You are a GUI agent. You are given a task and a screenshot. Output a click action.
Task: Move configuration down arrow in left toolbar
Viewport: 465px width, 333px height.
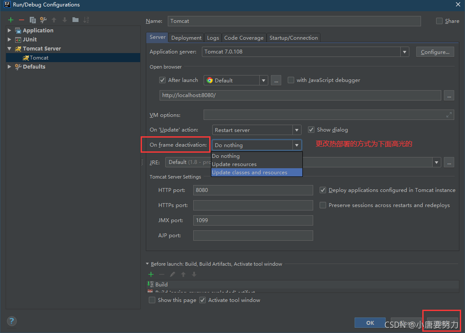[65, 20]
